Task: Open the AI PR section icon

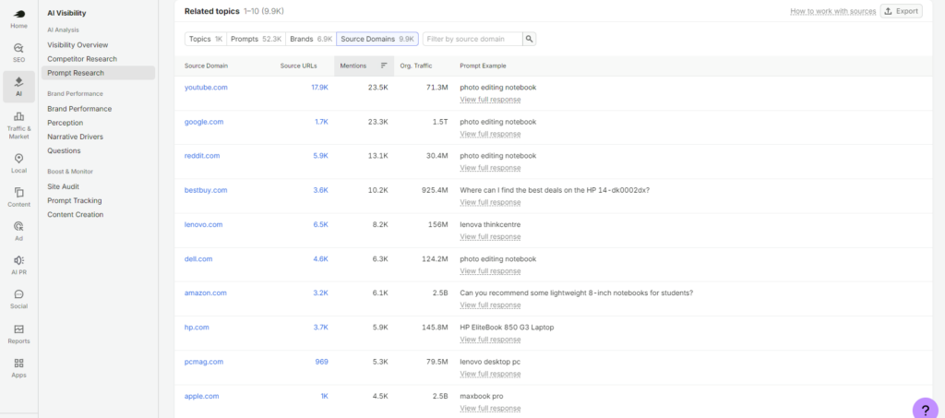Action: coord(18,260)
